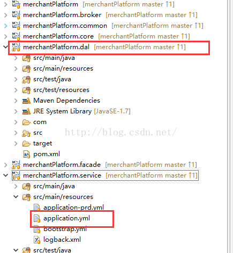This screenshot has width=233, height=253.
Task: Click the JRE System Library icon
Action: pos(26,111)
